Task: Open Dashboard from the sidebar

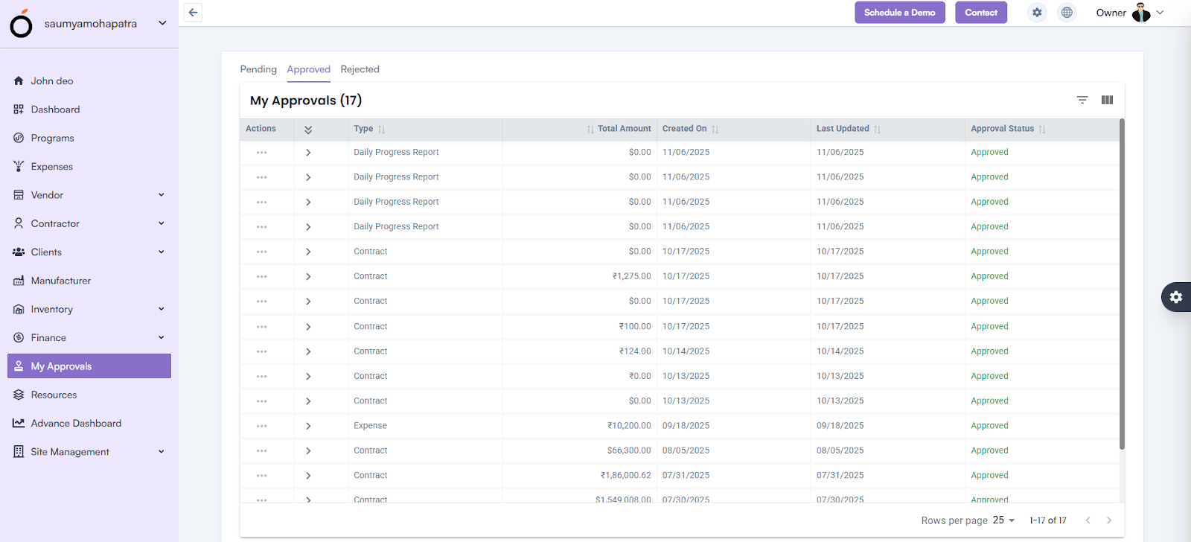Action: pos(55,109)
